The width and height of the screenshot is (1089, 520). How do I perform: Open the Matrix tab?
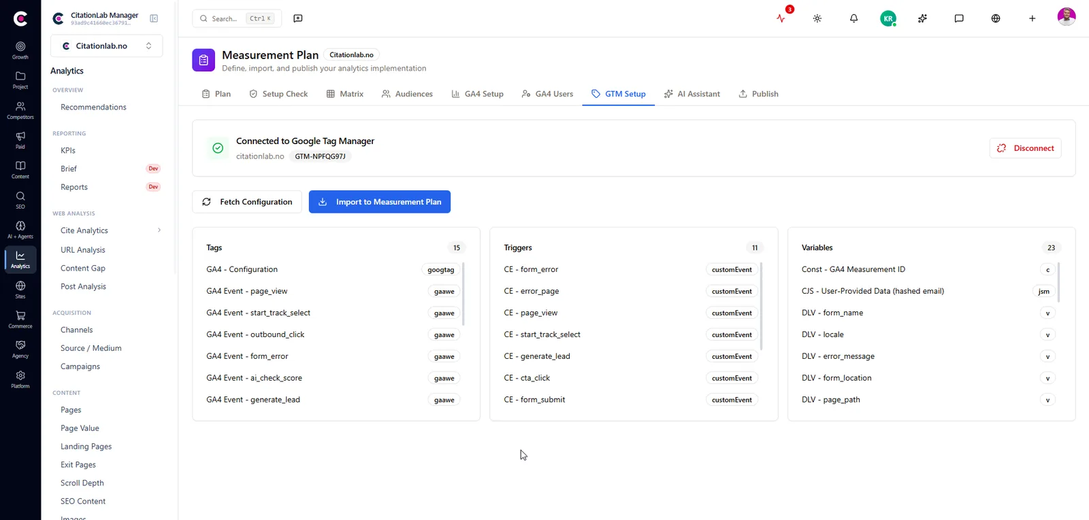pos(345,94)
